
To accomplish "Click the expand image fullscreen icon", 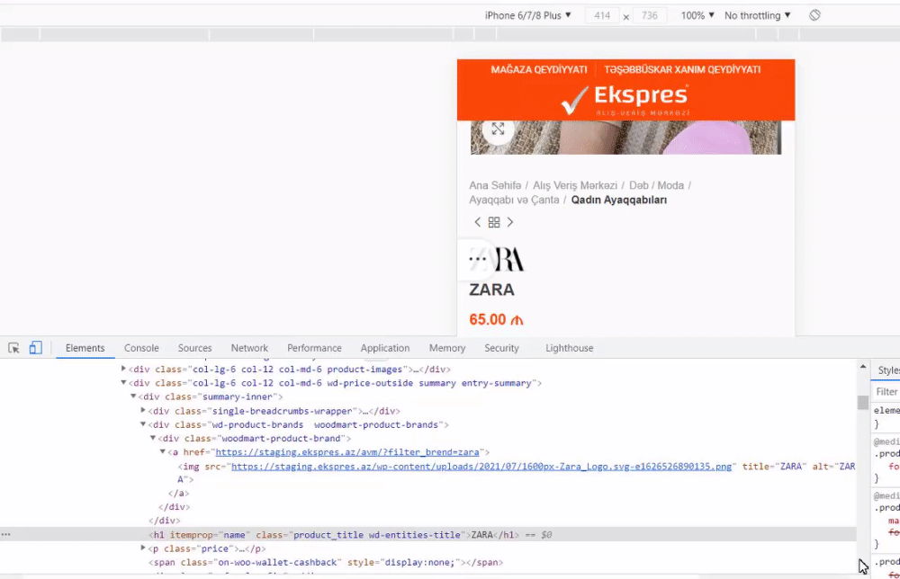I will point(498,129).
